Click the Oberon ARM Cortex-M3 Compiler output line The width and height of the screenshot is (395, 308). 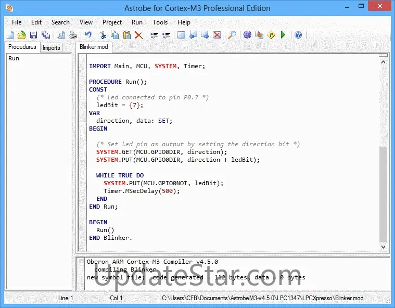[x=152, y=262]
